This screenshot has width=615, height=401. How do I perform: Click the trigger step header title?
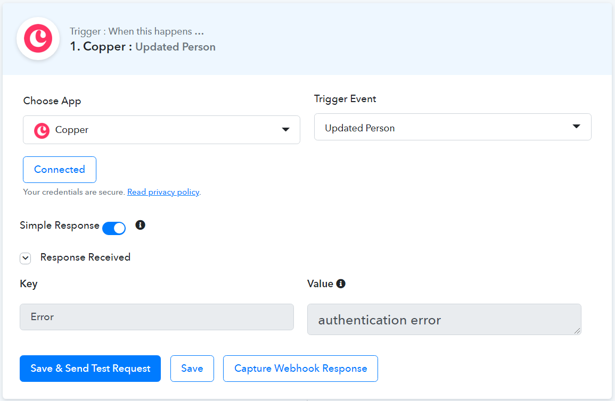[x=143, y=47]
